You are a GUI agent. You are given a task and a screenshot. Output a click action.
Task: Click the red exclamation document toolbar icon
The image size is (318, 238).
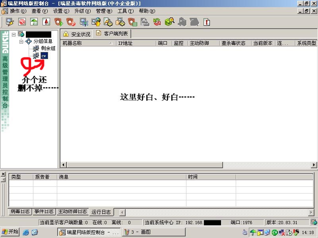tap(206, 22)
